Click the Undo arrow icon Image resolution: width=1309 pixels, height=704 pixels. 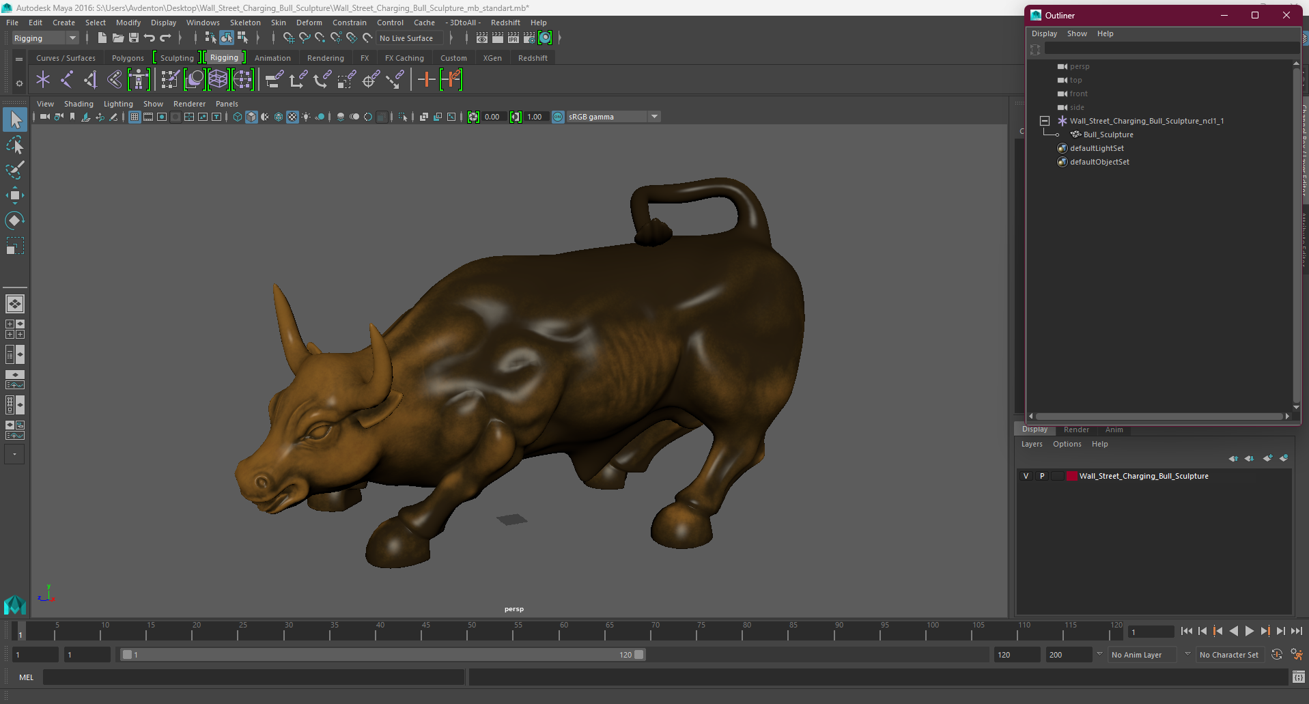point(150,38)
